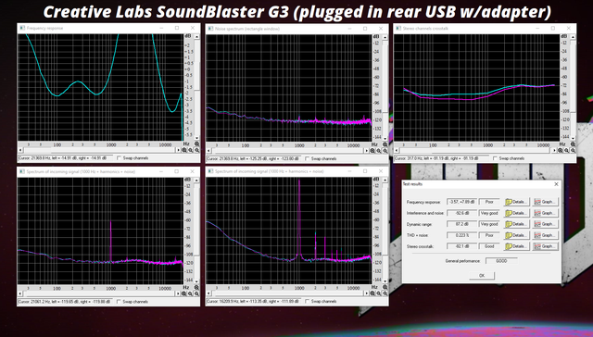Show Graph for Frequency response result
The width and height of the screenshot is (593, 337).
click(545, 202)
